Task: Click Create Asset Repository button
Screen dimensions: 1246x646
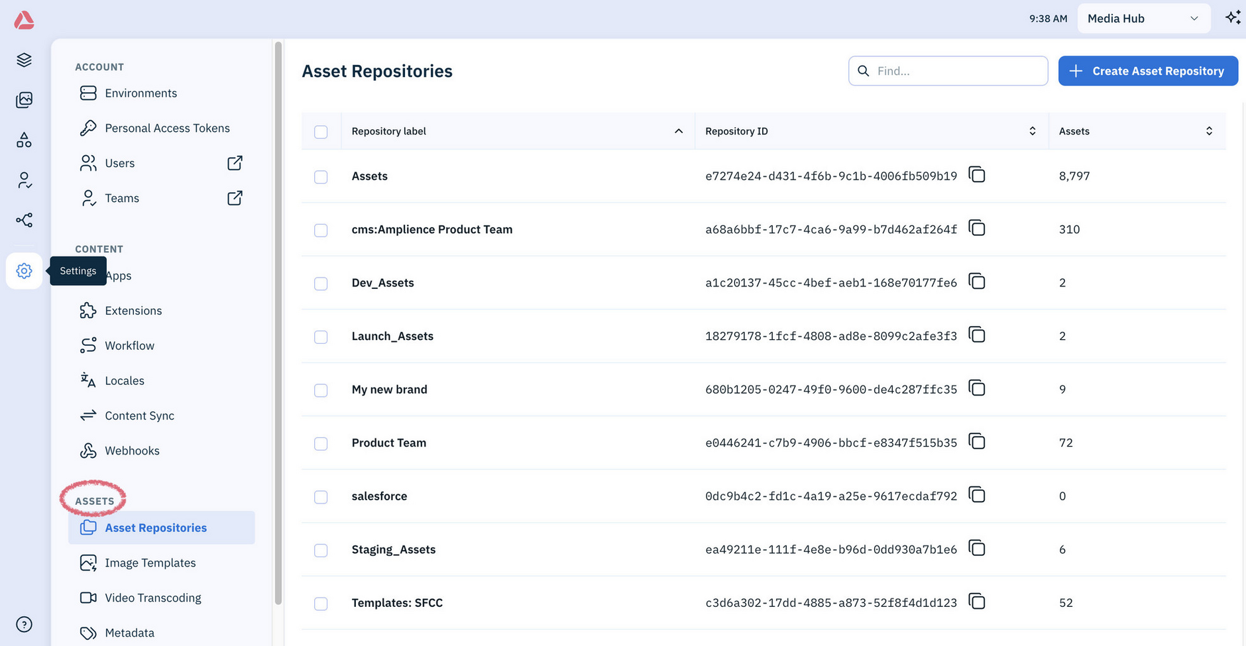Action: (1148, 71)
